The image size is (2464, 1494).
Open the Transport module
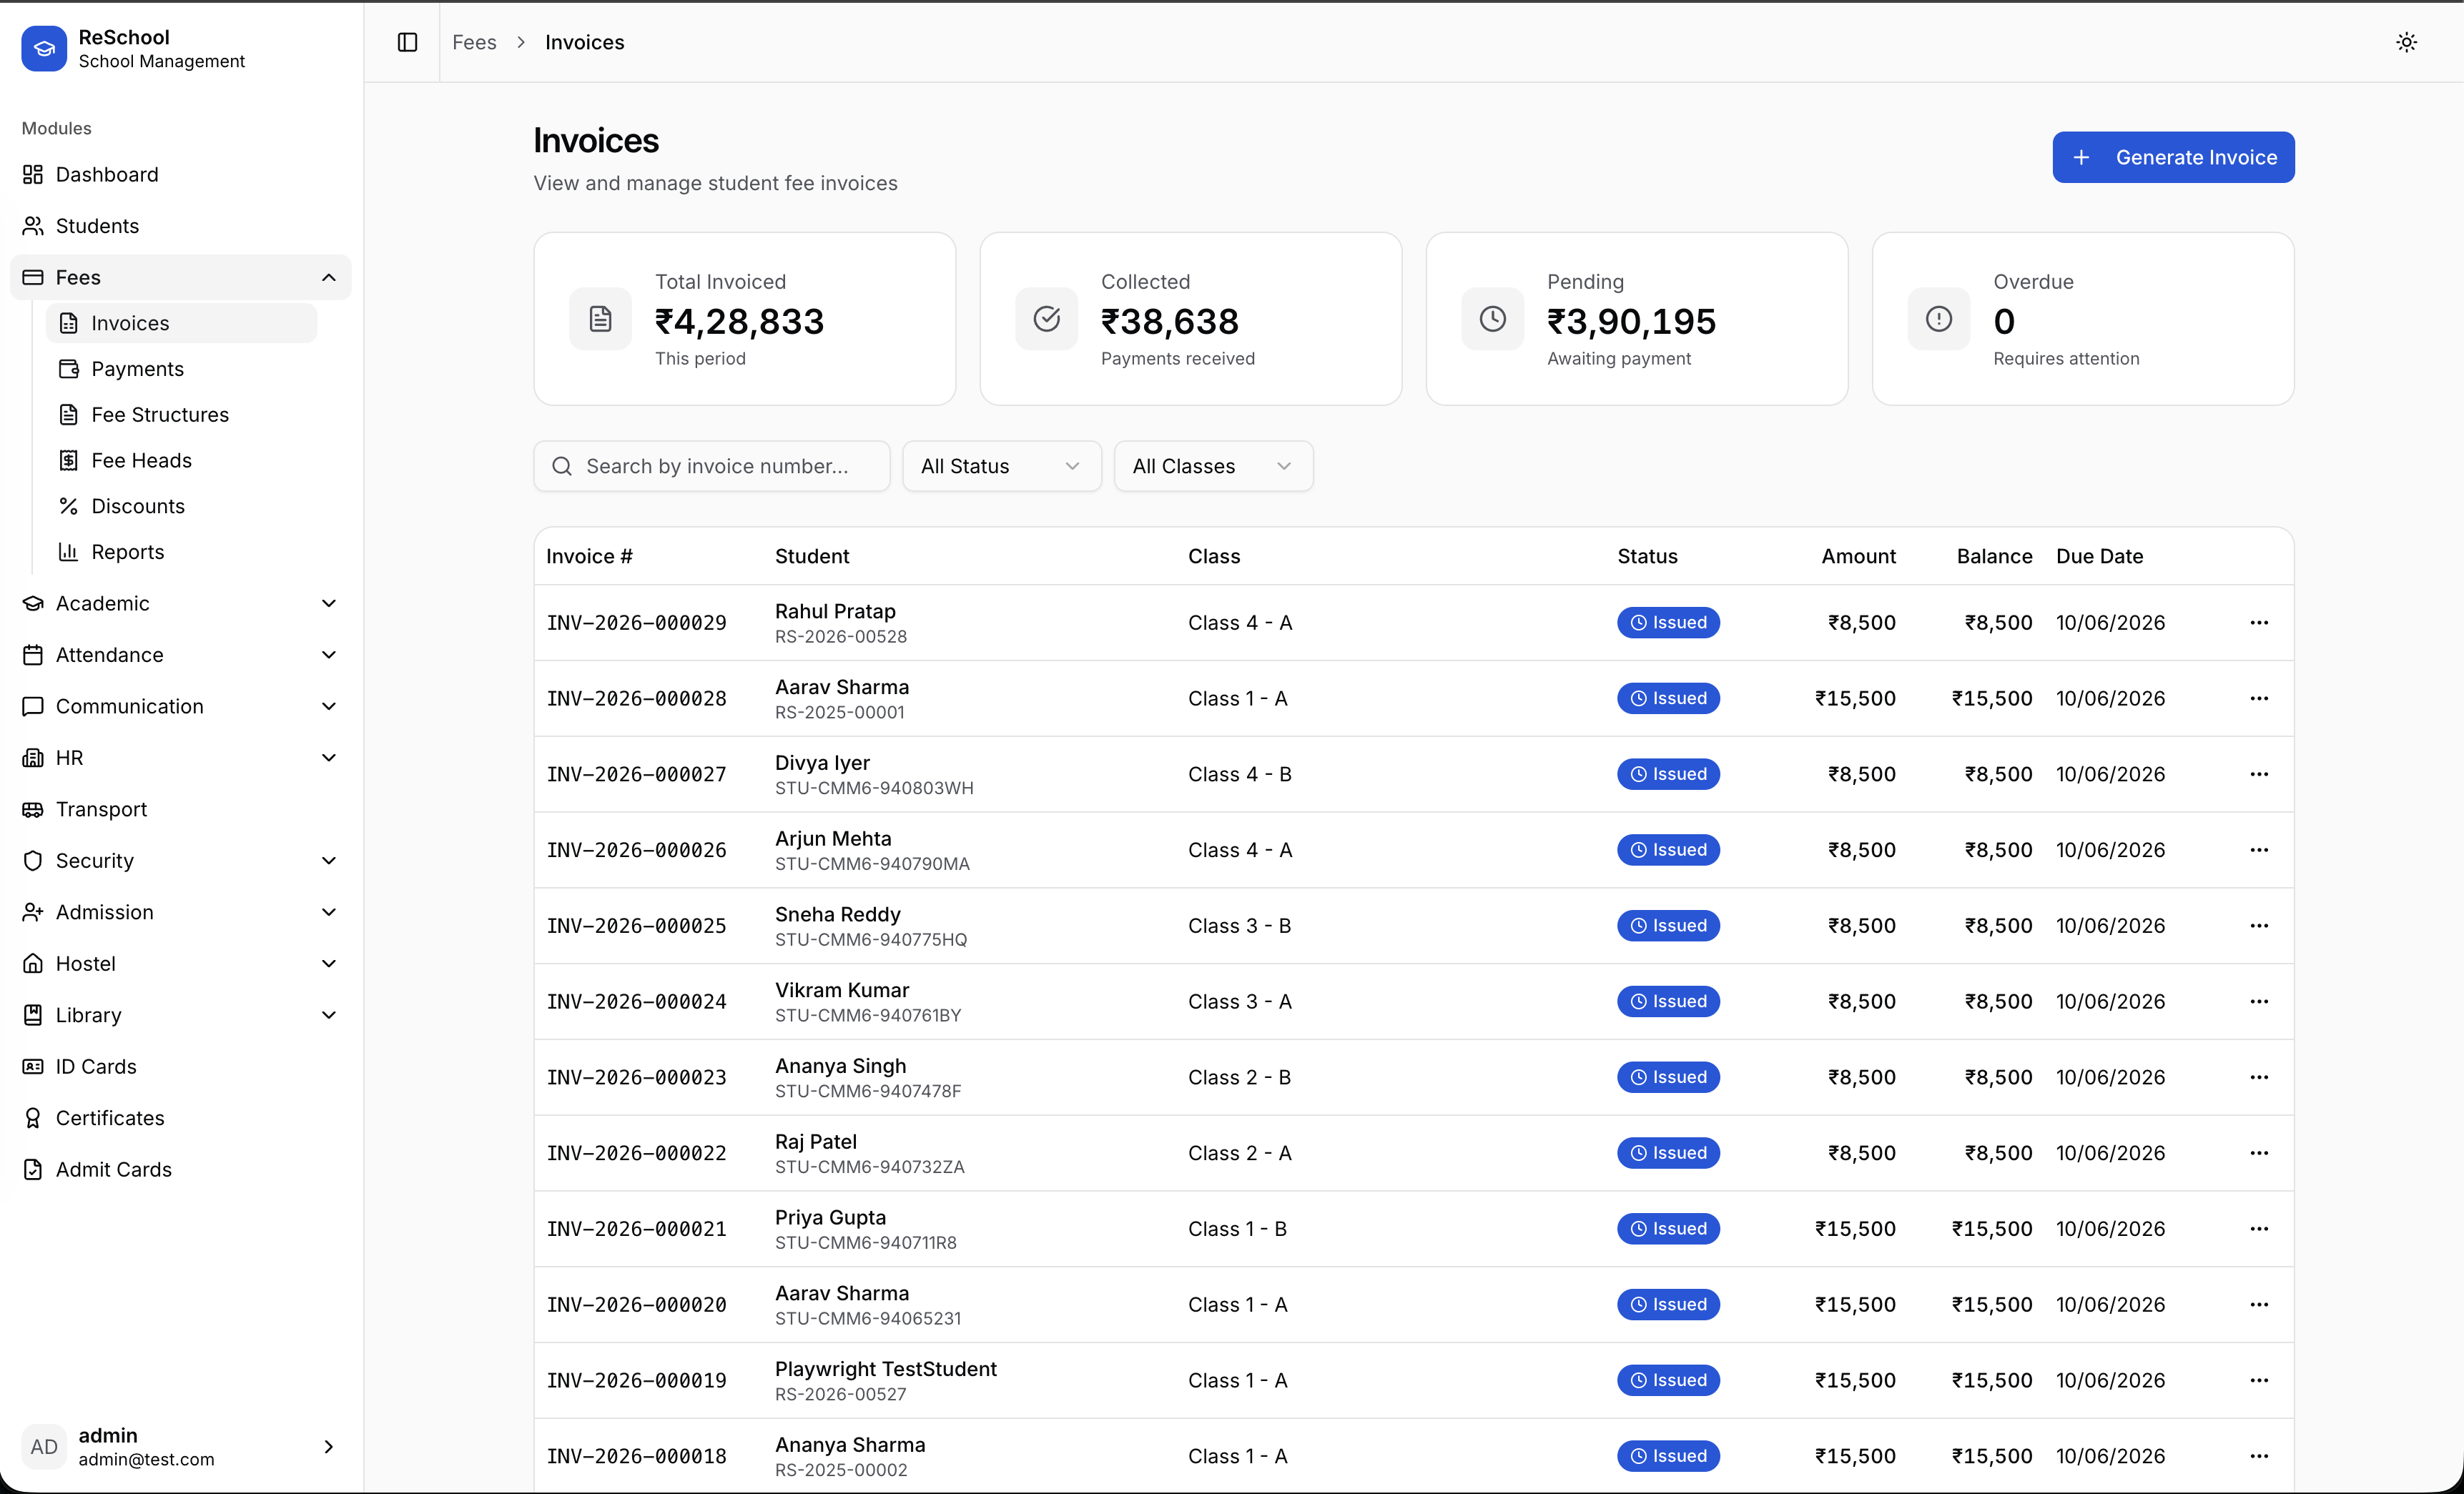pos(100,809)
